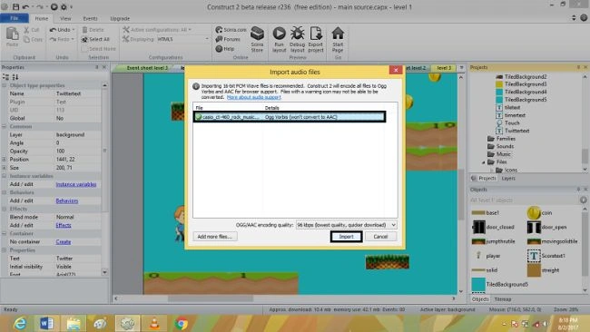The image size is (590, 332).
Task: Collapse the Common properties section
Action: [x=5, y=127]
